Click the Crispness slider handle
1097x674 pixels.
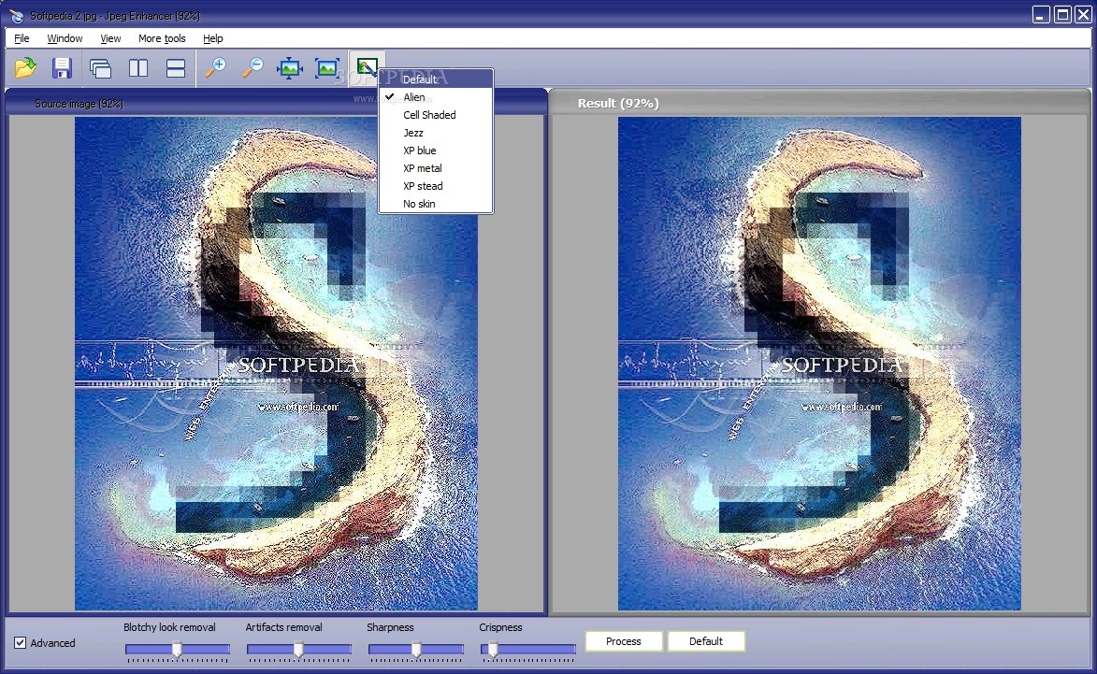coord(493,650)
